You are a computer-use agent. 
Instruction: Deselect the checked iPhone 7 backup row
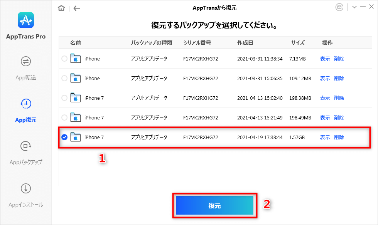(x=64, y=137)
